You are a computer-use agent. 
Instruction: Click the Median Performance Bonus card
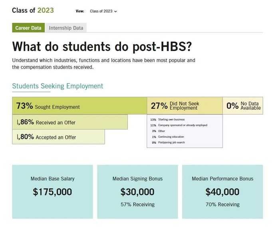coord(222,192)
